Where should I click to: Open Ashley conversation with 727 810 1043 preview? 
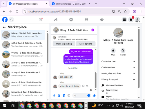coord(23,64)
